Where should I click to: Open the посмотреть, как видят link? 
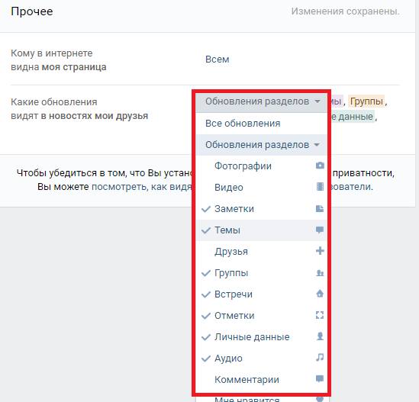142,187
